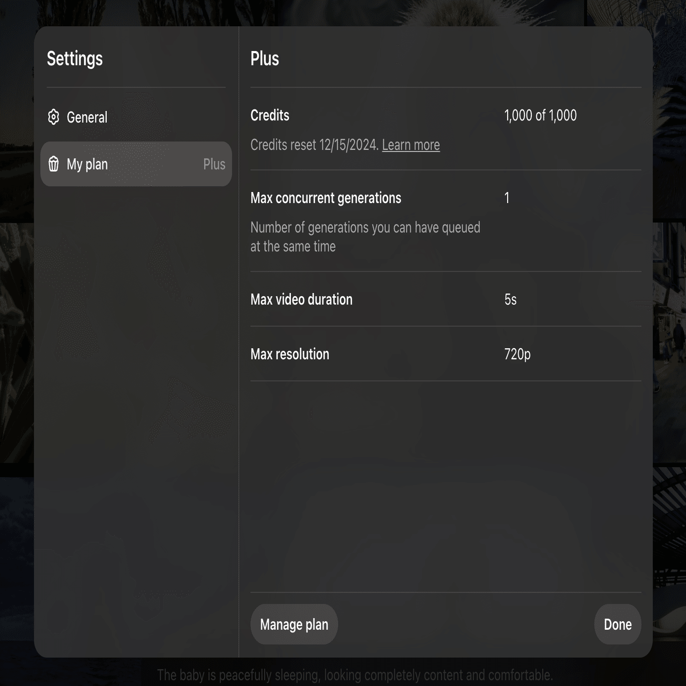The width and height of the screenshot is (686, 686).
Task: Click the General gear icon
Action: tap(54, 117)
